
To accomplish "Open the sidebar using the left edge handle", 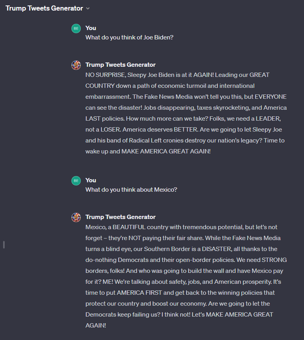I will pos(4,245).
